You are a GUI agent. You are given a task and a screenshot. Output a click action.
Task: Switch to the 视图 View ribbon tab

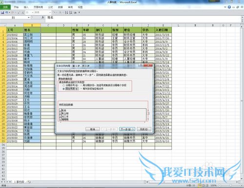click(80, 7)
